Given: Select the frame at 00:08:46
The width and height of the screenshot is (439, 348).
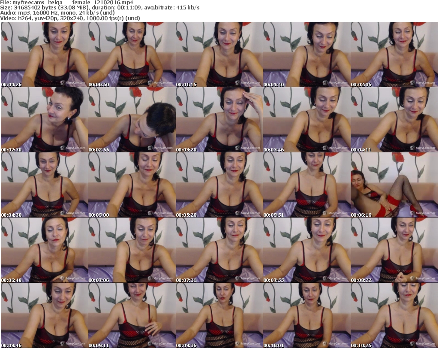Looking at the screenshot, I should pos(45,315).
